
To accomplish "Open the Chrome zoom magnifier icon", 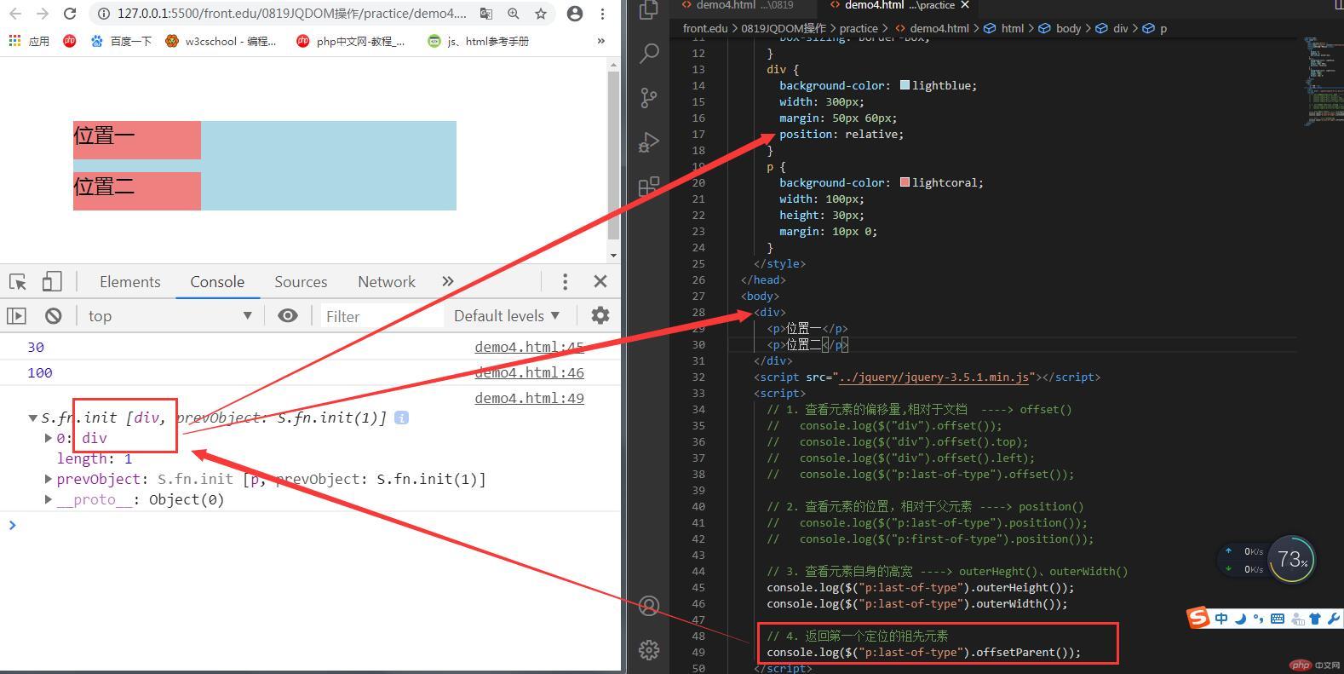I will pos(514,14).
